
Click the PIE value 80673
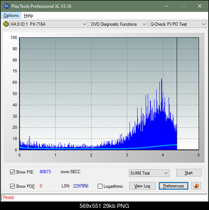[45, 172]
